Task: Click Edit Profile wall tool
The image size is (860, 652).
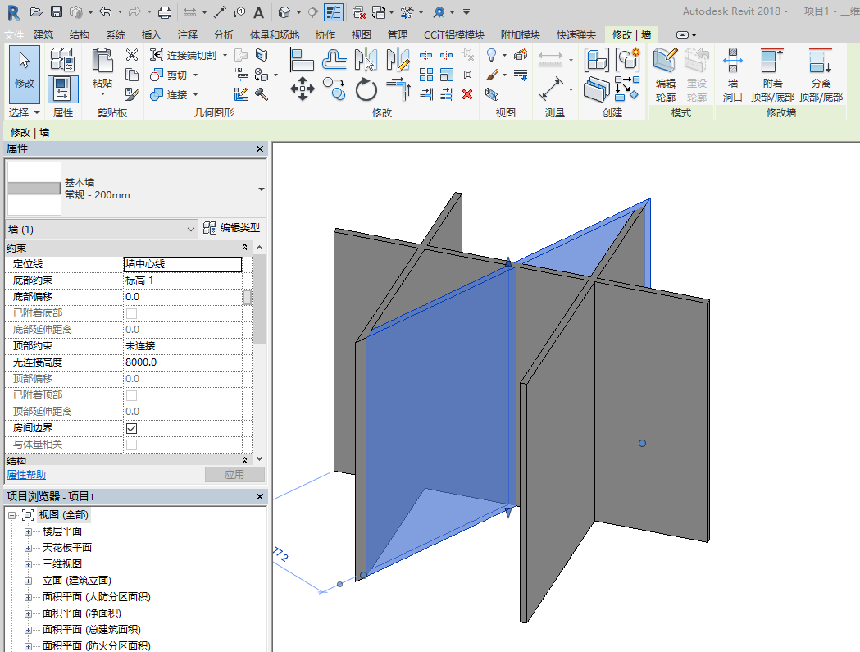Action: point(666,75)
